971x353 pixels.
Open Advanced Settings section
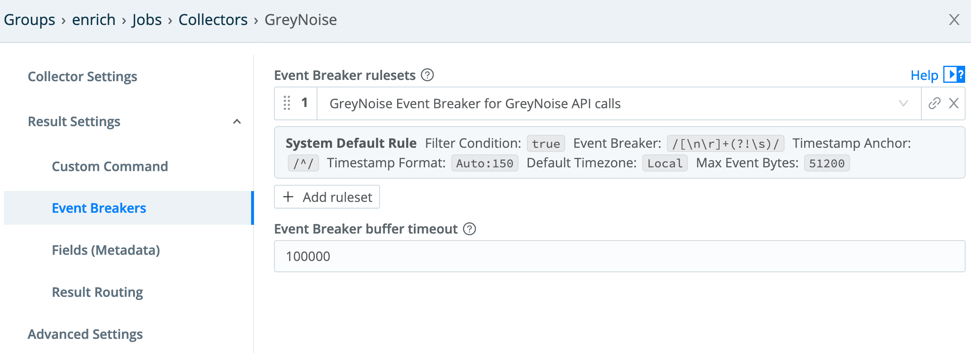click(x=85, y=334)
